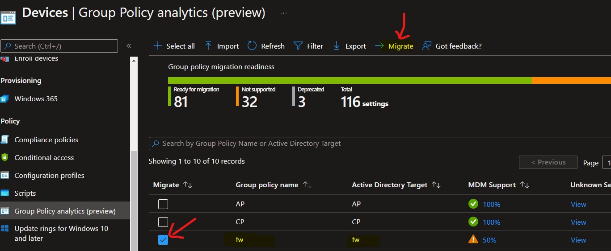The image size is (611, 251).
Task: Click "116 settings" total text
Action: pyautogui.click(x=365, y=102)
